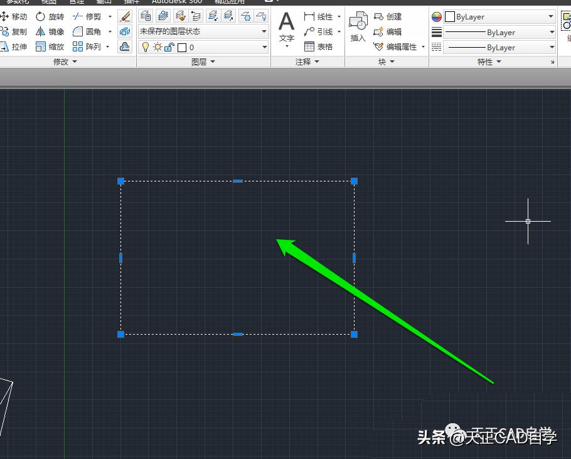
Task: Click the object color wheel icon
Action: tap(437, 17)
